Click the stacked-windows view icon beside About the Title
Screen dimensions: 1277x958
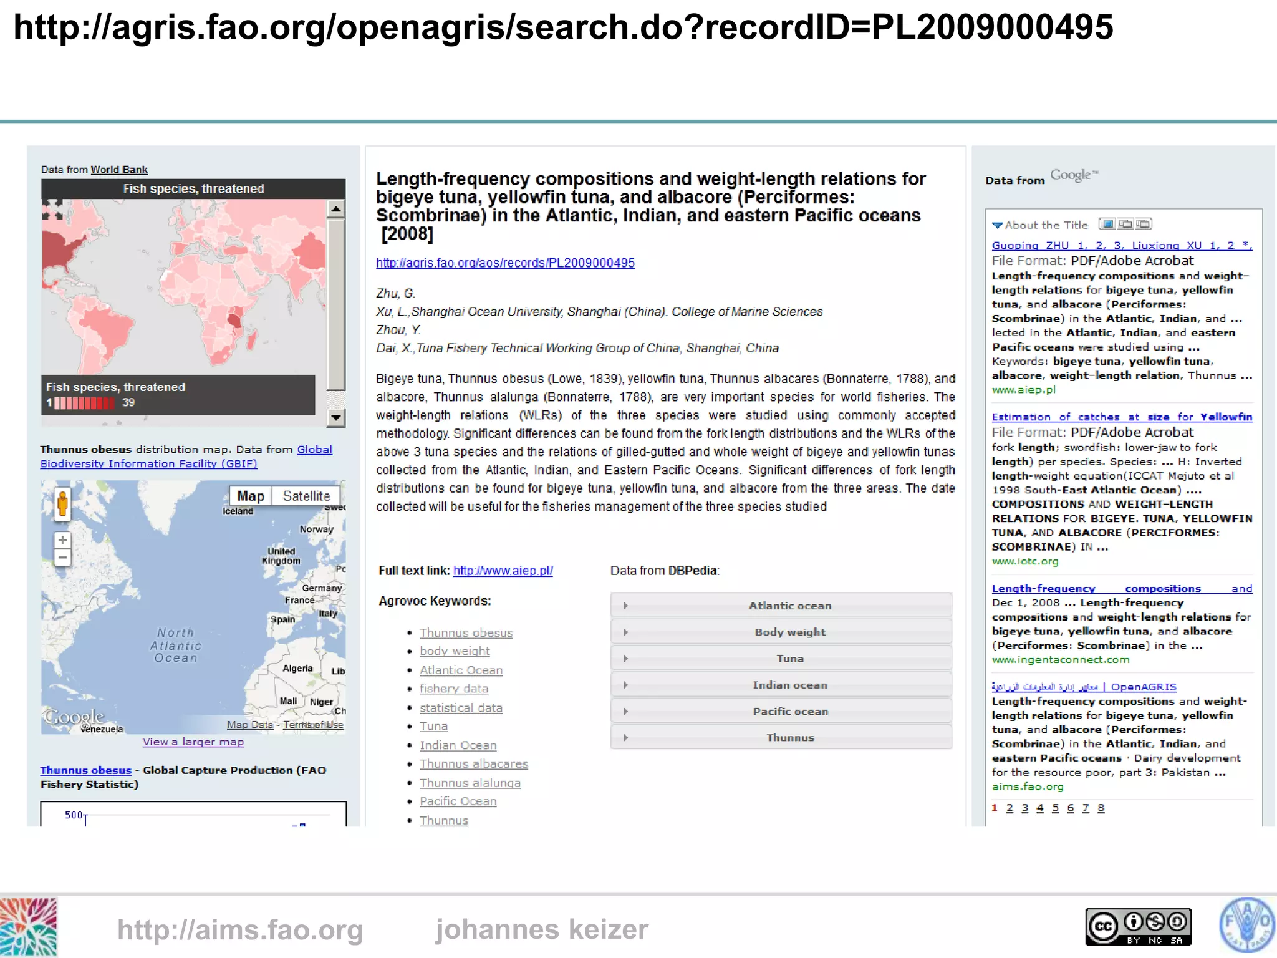click(1144, 224)
